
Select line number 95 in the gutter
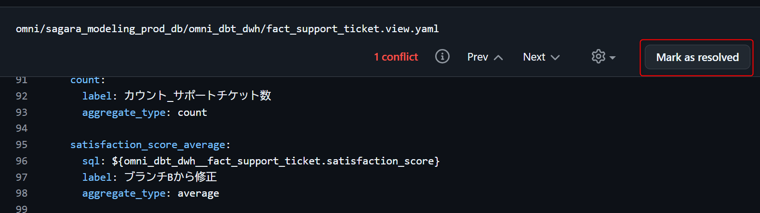tap(22, 145)
